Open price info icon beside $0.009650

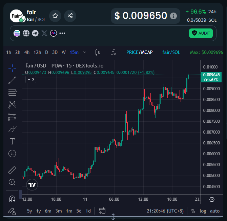pyautogui.click(x=173, y=16)
